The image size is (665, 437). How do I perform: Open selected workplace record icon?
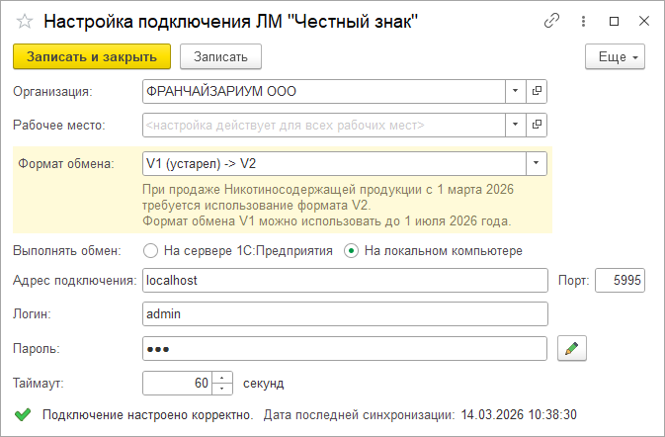point(538,125)
